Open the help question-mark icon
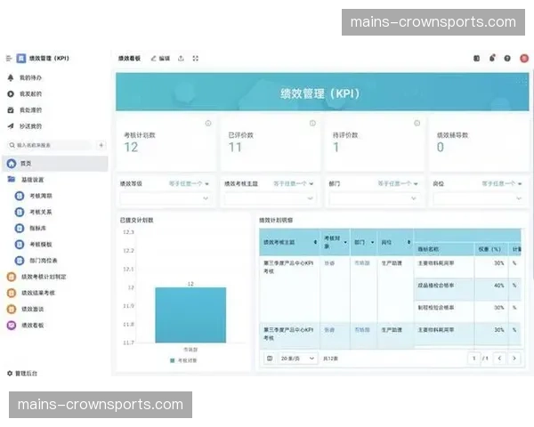The image size is (534, 427). 507,59
